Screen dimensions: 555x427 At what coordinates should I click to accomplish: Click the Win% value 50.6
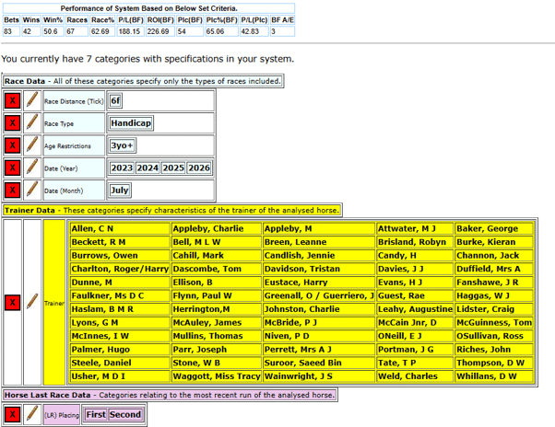(x=53, y=31)
